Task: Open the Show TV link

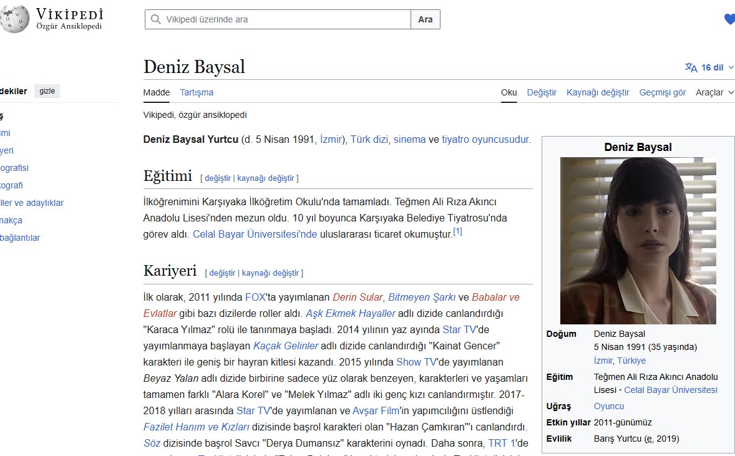Action: click(x=416, y=362)
